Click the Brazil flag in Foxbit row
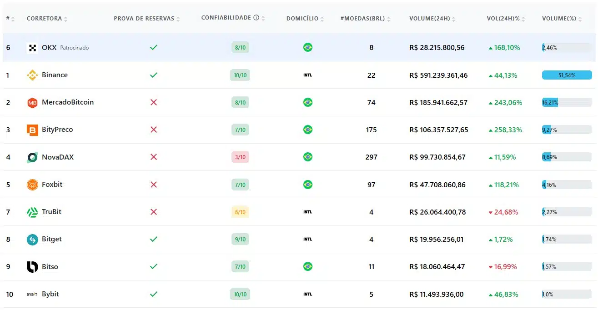The height and width of the screenshot is (310, 598). click(x=308, y=185)
